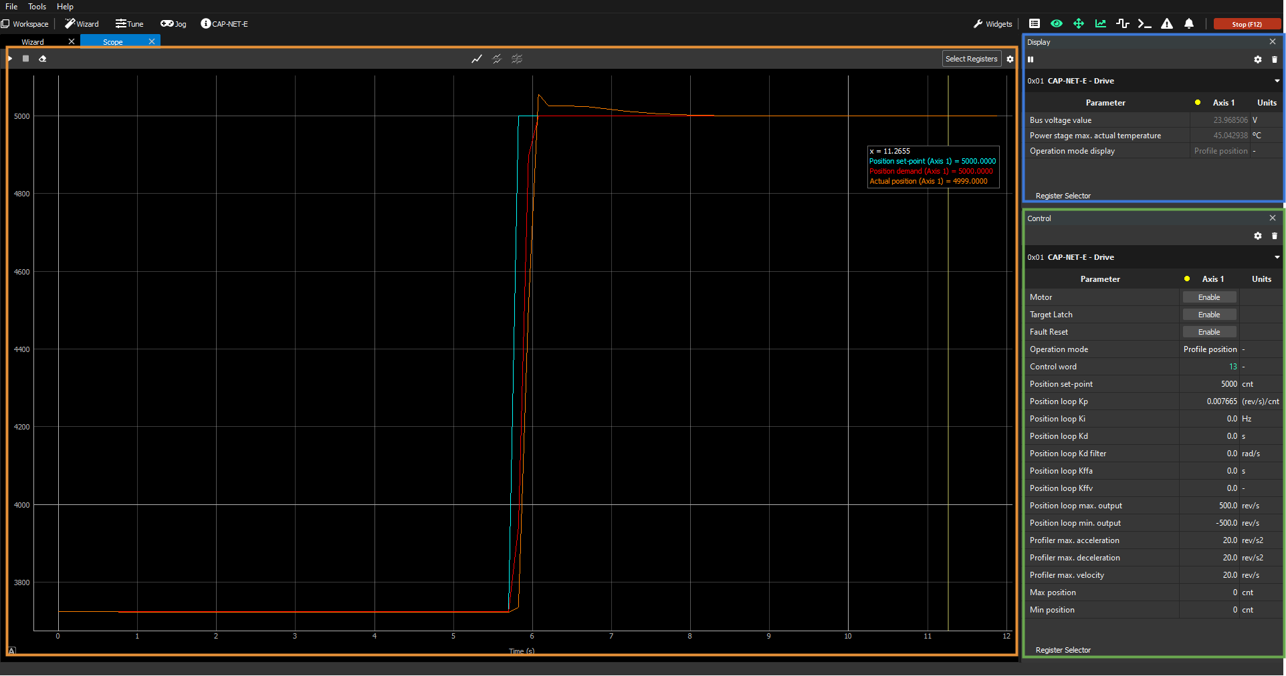Switch to the Wizard tab

coord(33,42)
